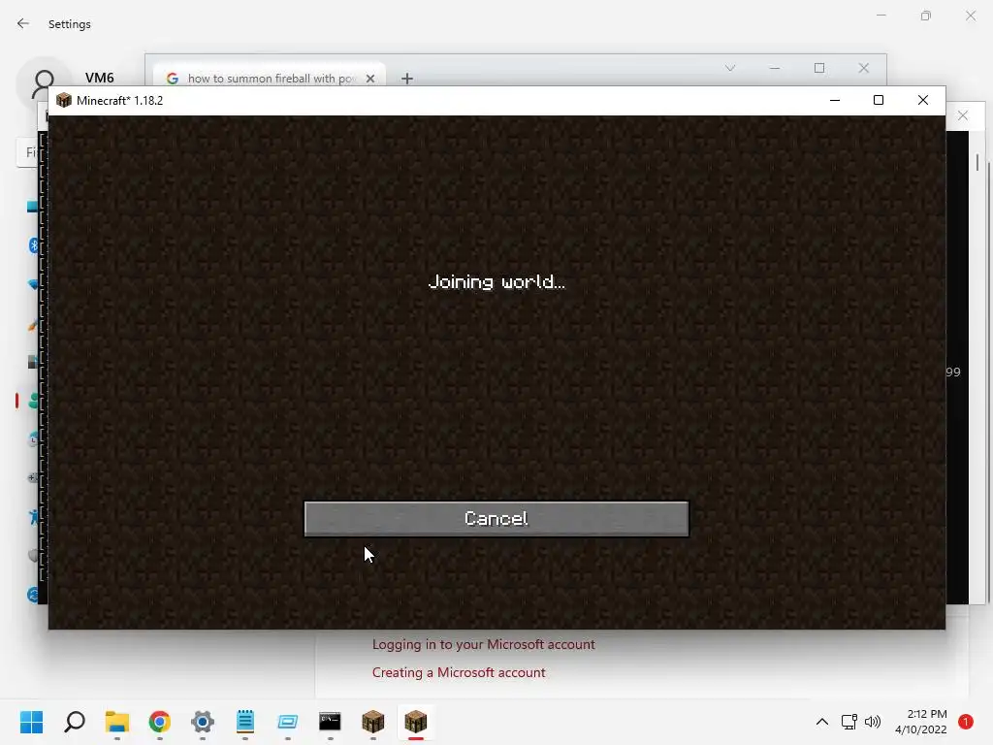The width and height of the screenshot is (993, 745).
Task: Click the scrollbar of the console window
Action: 977,163
